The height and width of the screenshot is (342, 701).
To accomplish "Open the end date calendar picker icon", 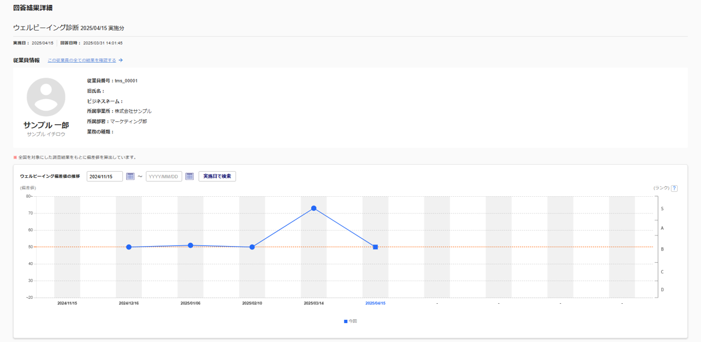I will pos(189,176).
